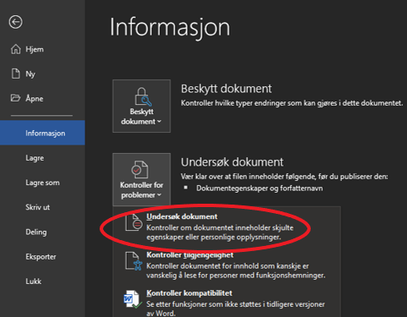Select Lukk to close the document
407x317 pixels.
pos(42,281)
